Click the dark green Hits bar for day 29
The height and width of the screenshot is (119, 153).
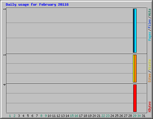tap(133, 31)
